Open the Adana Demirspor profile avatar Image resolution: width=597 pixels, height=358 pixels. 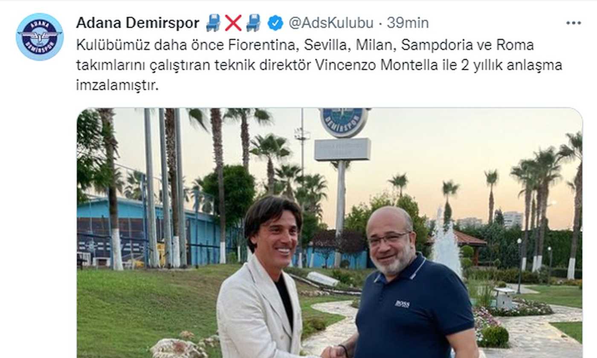(40, 37)
